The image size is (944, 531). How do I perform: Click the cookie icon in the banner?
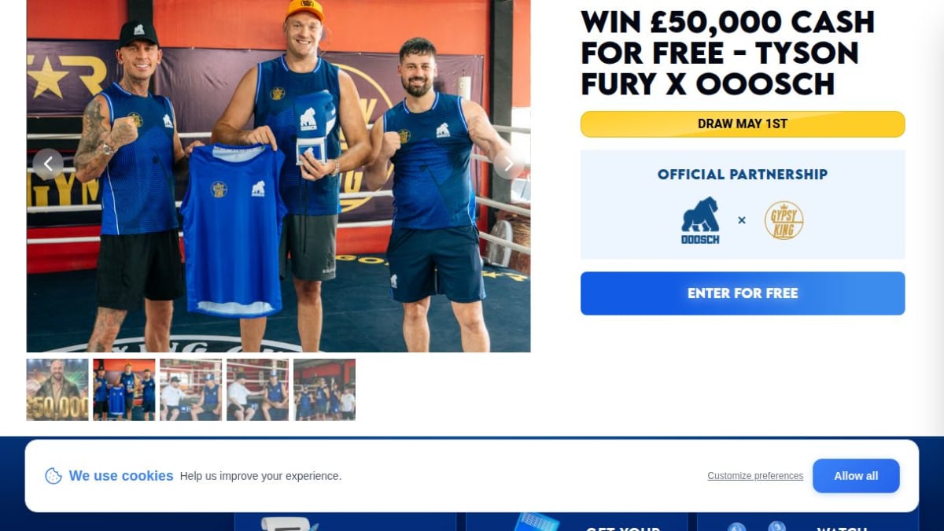point(53,476)
